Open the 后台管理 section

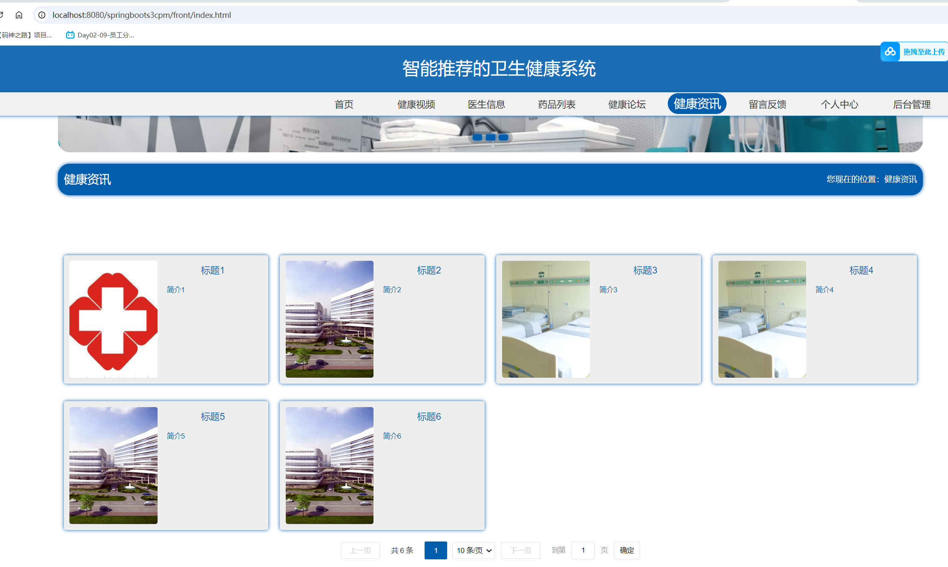click(x=911, y=104)
